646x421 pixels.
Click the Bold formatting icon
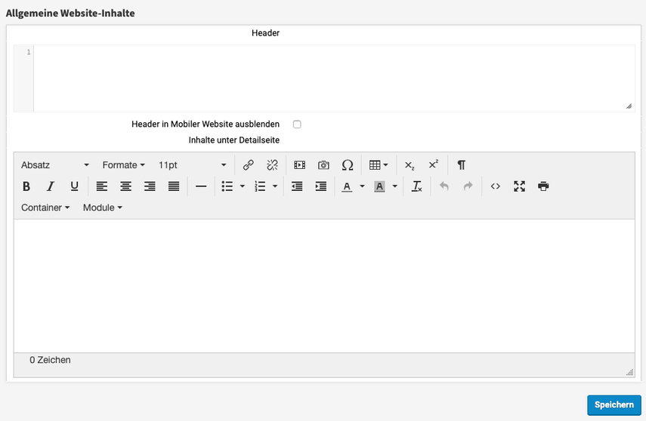(26, 186)
